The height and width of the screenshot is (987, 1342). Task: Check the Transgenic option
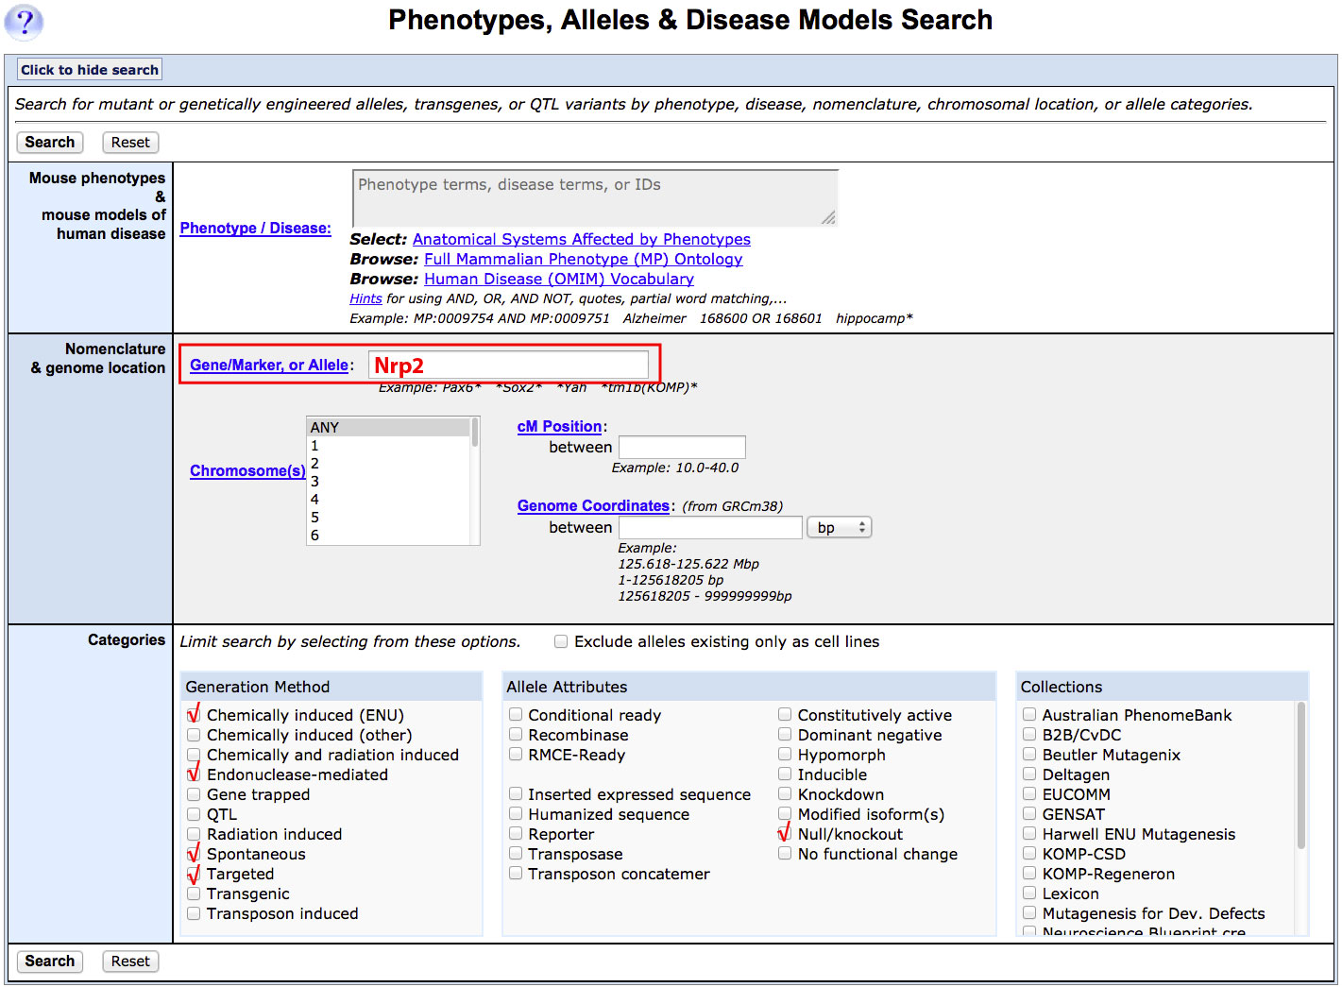coord(194,893)
